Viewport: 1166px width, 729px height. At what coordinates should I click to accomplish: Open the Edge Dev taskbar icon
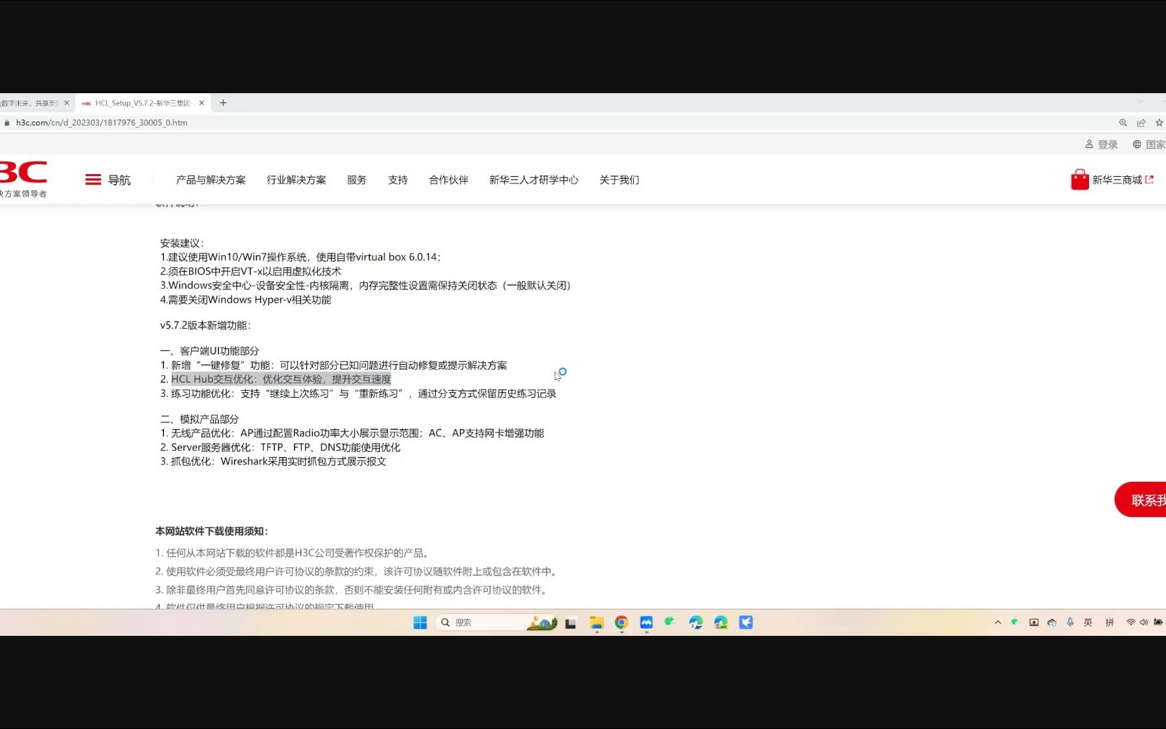(x=721, y=623)
